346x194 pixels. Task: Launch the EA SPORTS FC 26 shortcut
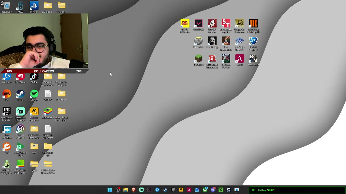coord(226,61)
